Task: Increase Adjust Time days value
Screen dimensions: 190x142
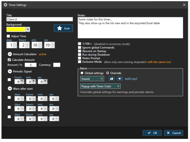Action: pyautogui.click(x=15, y=44)
